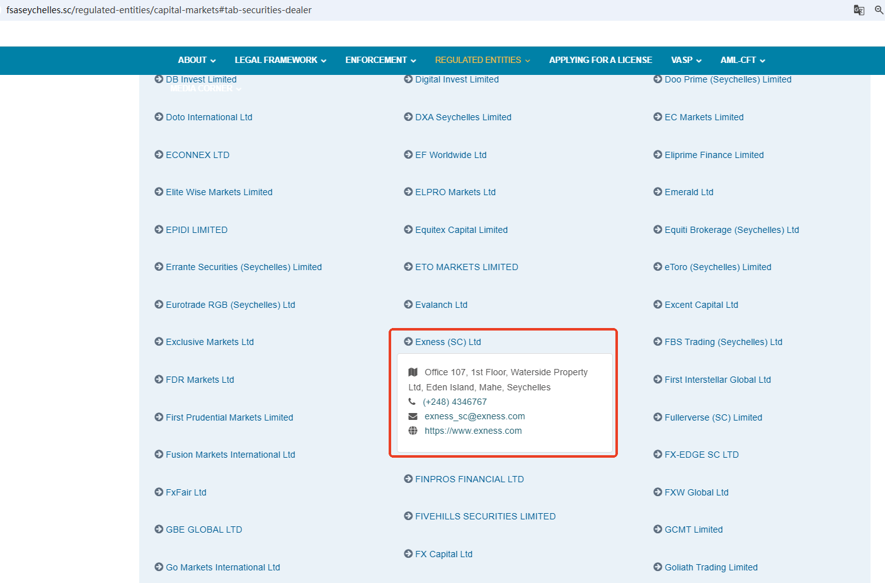Click the arrow icon beside Emerald Ltd

(x=658, y=191)
